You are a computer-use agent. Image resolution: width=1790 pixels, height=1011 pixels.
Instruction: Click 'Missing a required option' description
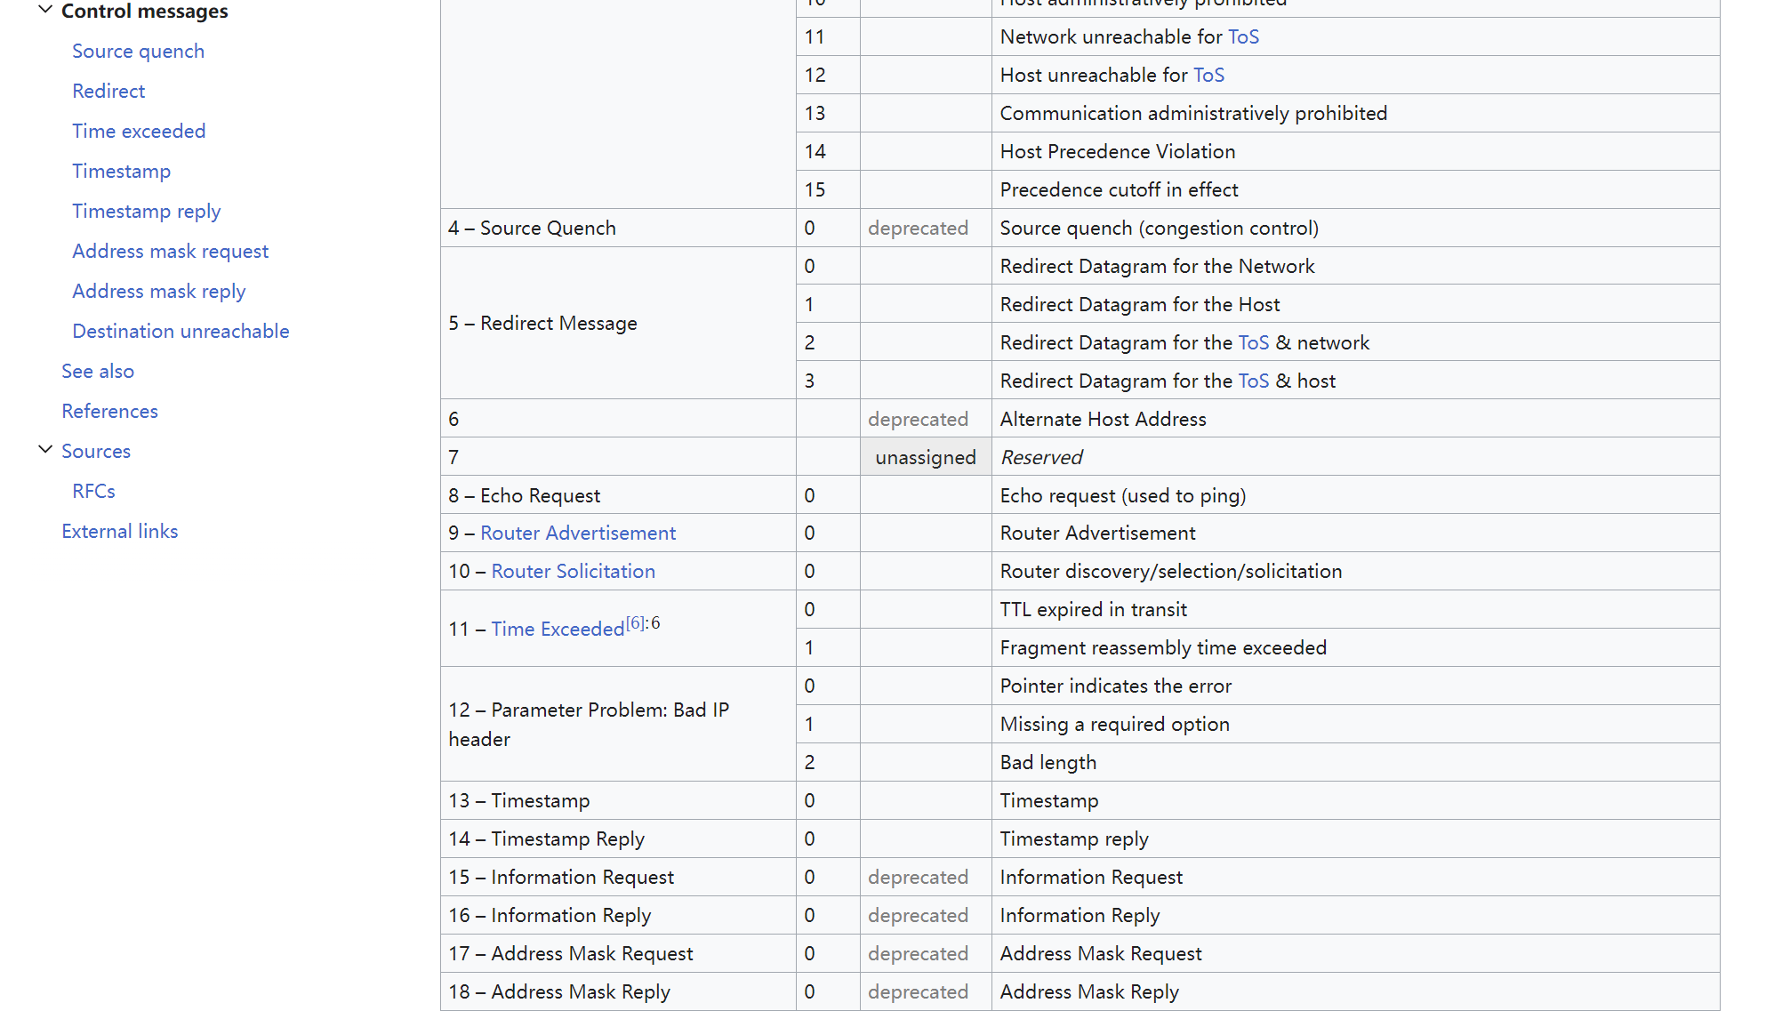(1114, 724)
